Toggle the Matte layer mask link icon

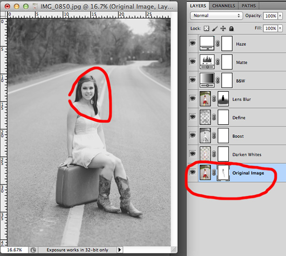(218, 62)
